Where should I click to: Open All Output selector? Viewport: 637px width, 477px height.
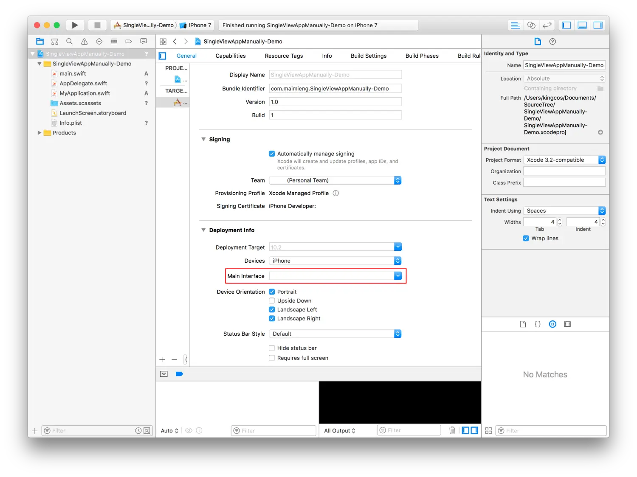340,430
